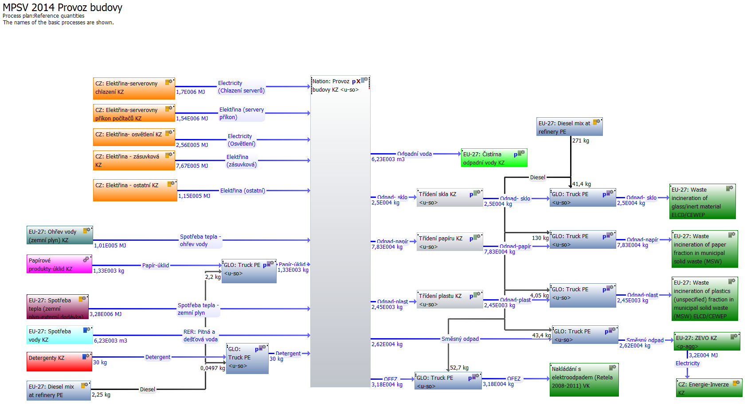
Task: Click the icon on Čistírna odpadní vody KZ
Action: pos(521,153)
